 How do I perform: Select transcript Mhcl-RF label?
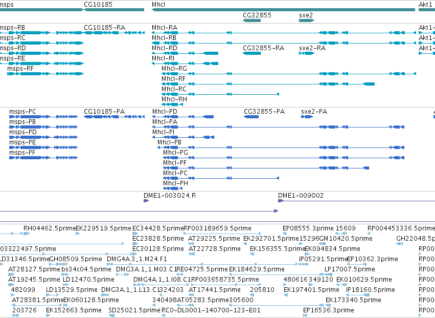173,79
